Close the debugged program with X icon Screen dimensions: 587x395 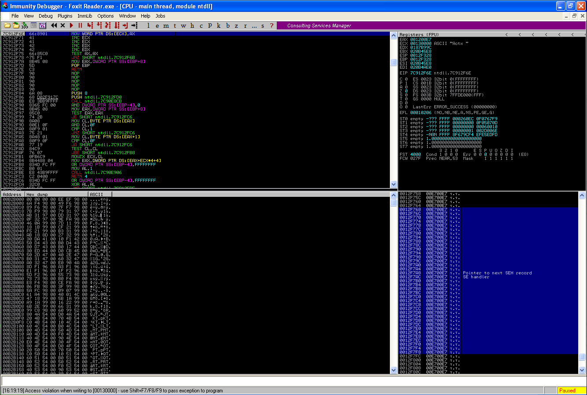pos(62,26)
